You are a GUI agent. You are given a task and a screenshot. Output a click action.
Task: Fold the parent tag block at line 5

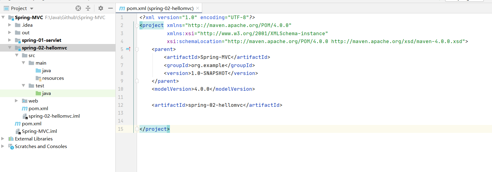(137, 49)
